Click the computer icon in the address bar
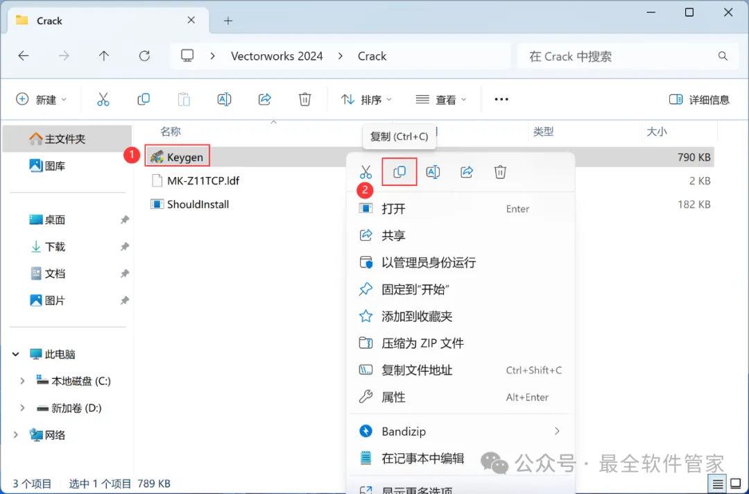The height and width of the screenshot is (494, 749). pos(187,56)
